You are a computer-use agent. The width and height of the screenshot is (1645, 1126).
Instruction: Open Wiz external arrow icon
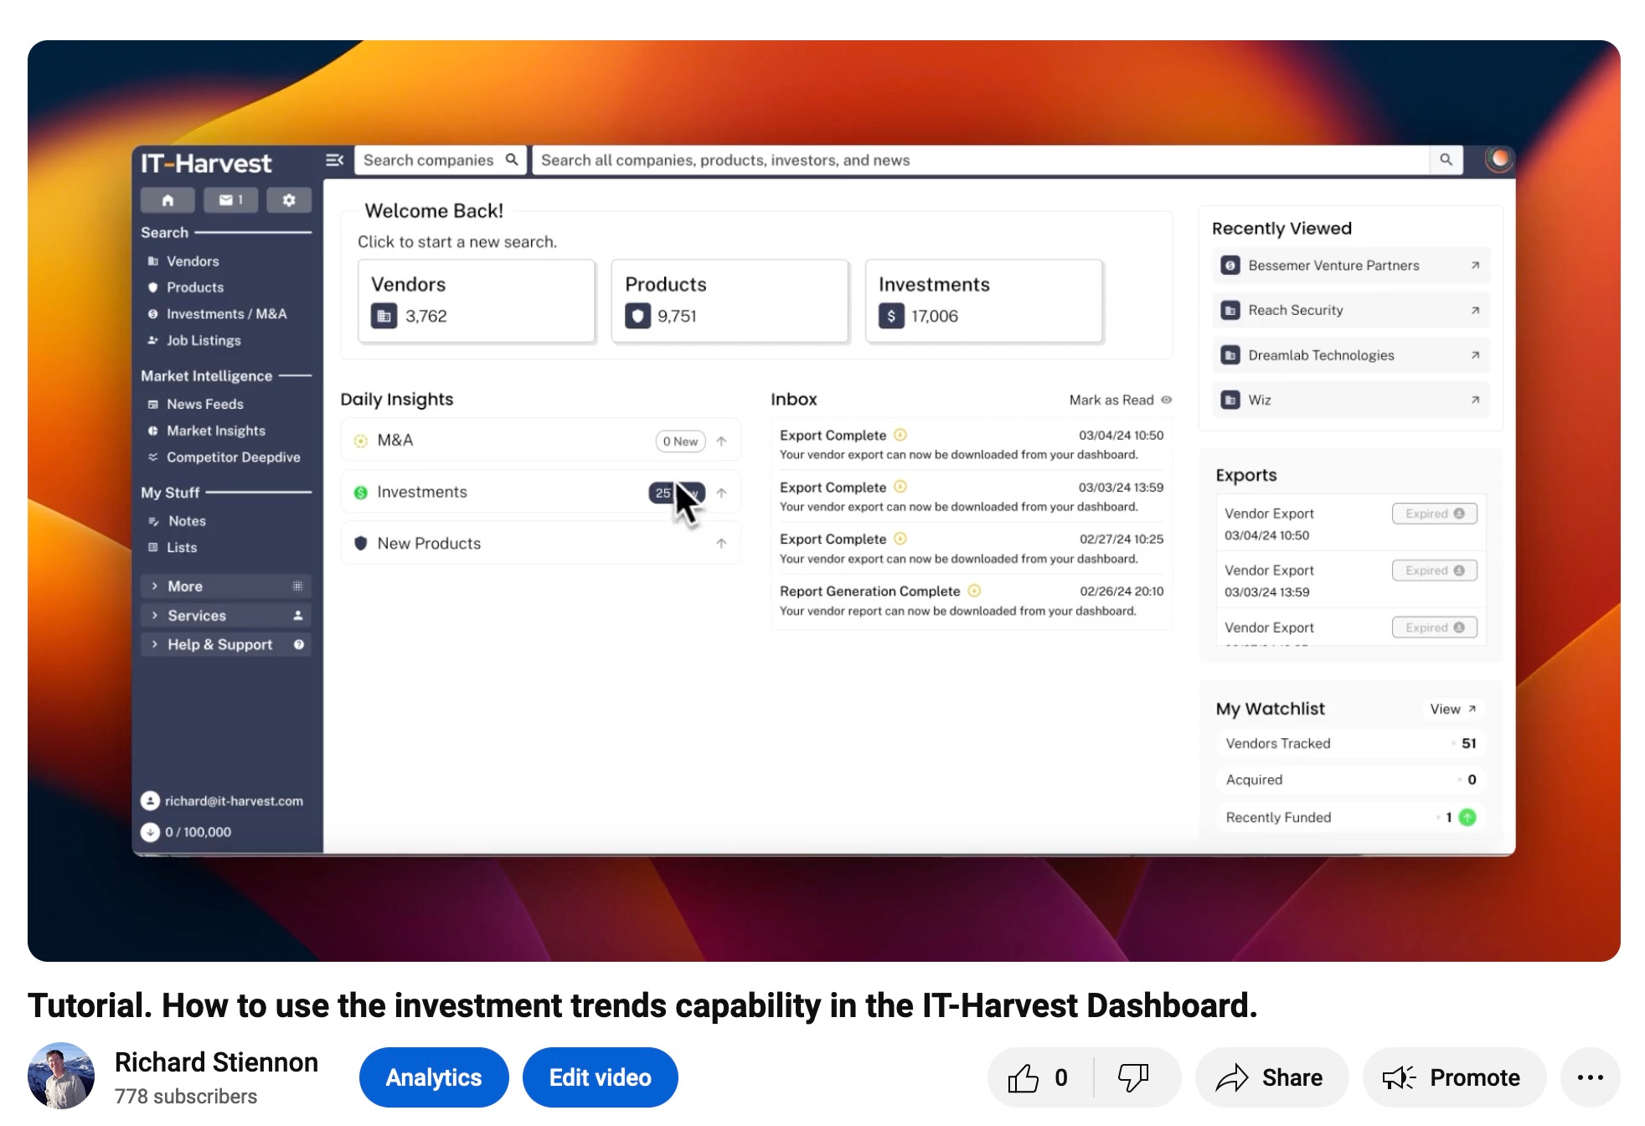(1475, 400)
